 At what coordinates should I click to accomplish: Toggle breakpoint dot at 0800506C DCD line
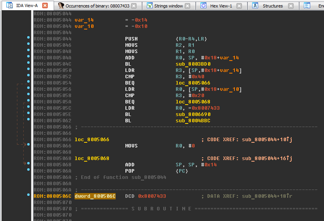click(28, 195)
